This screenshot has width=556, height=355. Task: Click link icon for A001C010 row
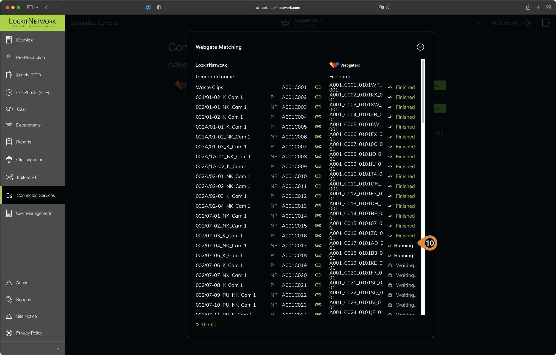(x=318, y=176)
